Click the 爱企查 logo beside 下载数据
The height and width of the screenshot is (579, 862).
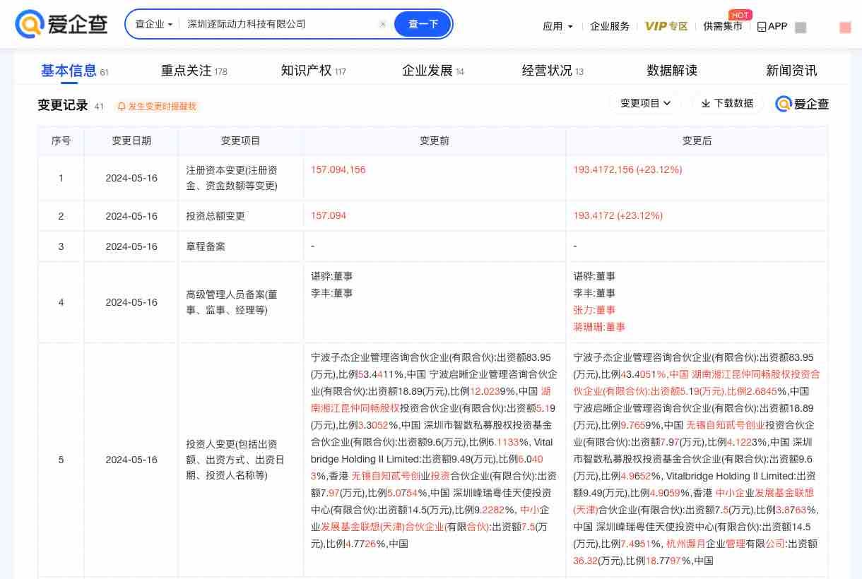point(802,104)
